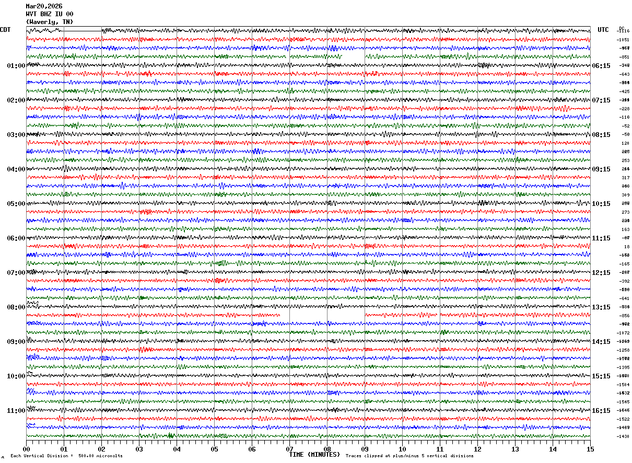The height and width of the screenshot is (463, 632).
Task: Select station code text WVT BHZ IU 00
Action: click(50, 14)
